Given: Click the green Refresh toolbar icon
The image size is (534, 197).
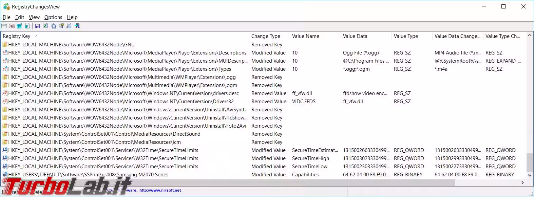Looking at the screenshot, I should coord(45,26).
